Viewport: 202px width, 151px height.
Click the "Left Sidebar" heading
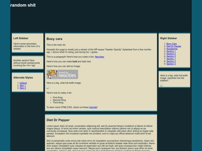(21, 38)
